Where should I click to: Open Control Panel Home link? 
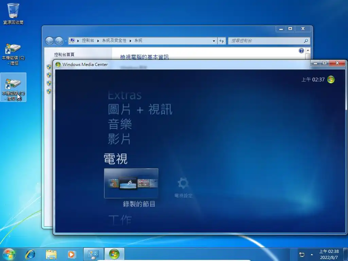tap(64, 55)
